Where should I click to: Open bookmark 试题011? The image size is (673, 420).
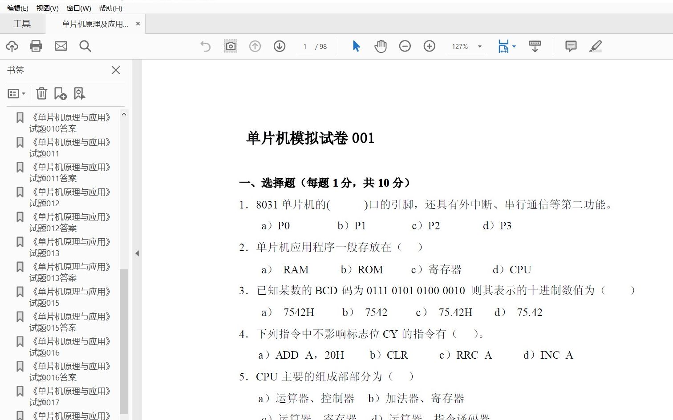tap(69, 148)
